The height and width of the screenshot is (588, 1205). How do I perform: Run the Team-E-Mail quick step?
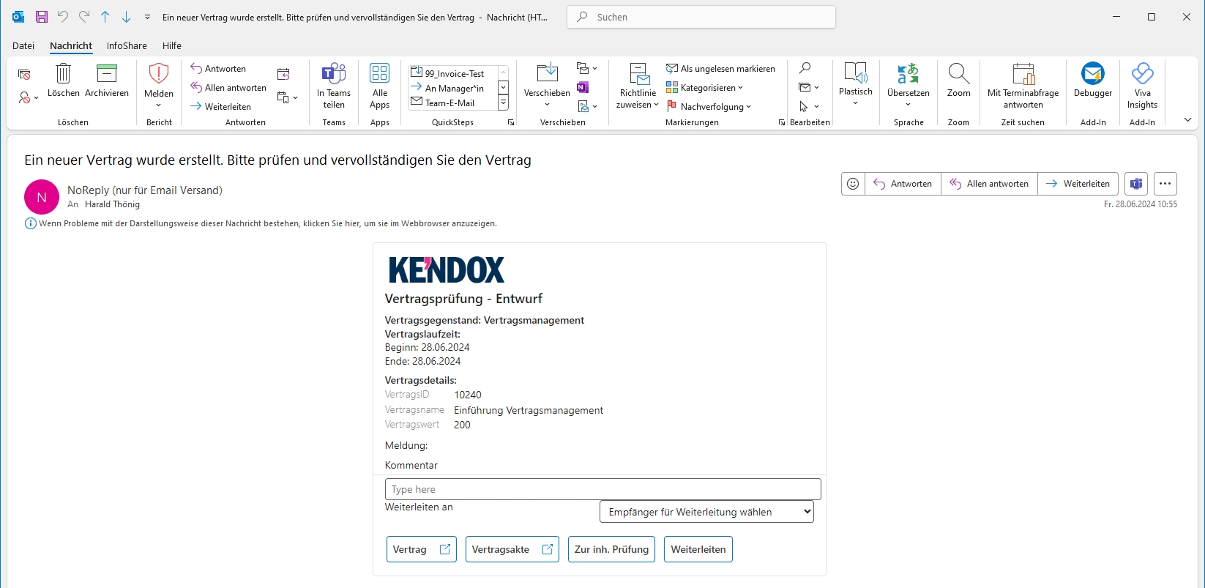tap(452, 103)
